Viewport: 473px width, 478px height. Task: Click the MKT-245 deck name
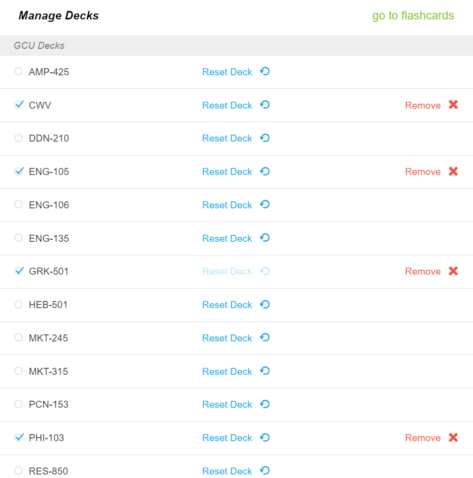click(x=48, y=338)
